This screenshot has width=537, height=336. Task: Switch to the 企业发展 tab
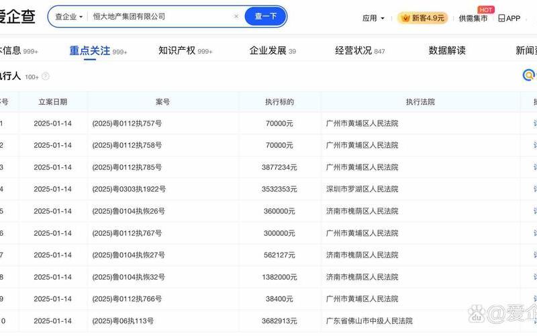pyautogui.click(x=273, y=51)
